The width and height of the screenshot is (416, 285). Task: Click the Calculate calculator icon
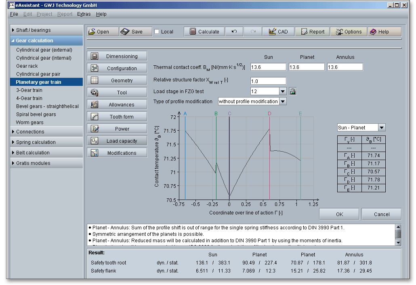click(193, 32)
